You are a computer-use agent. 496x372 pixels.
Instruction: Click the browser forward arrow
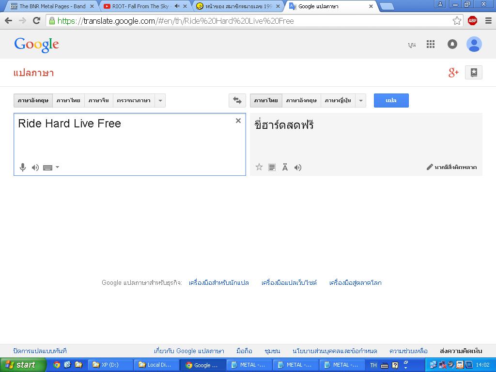click(x=22, y=21)
